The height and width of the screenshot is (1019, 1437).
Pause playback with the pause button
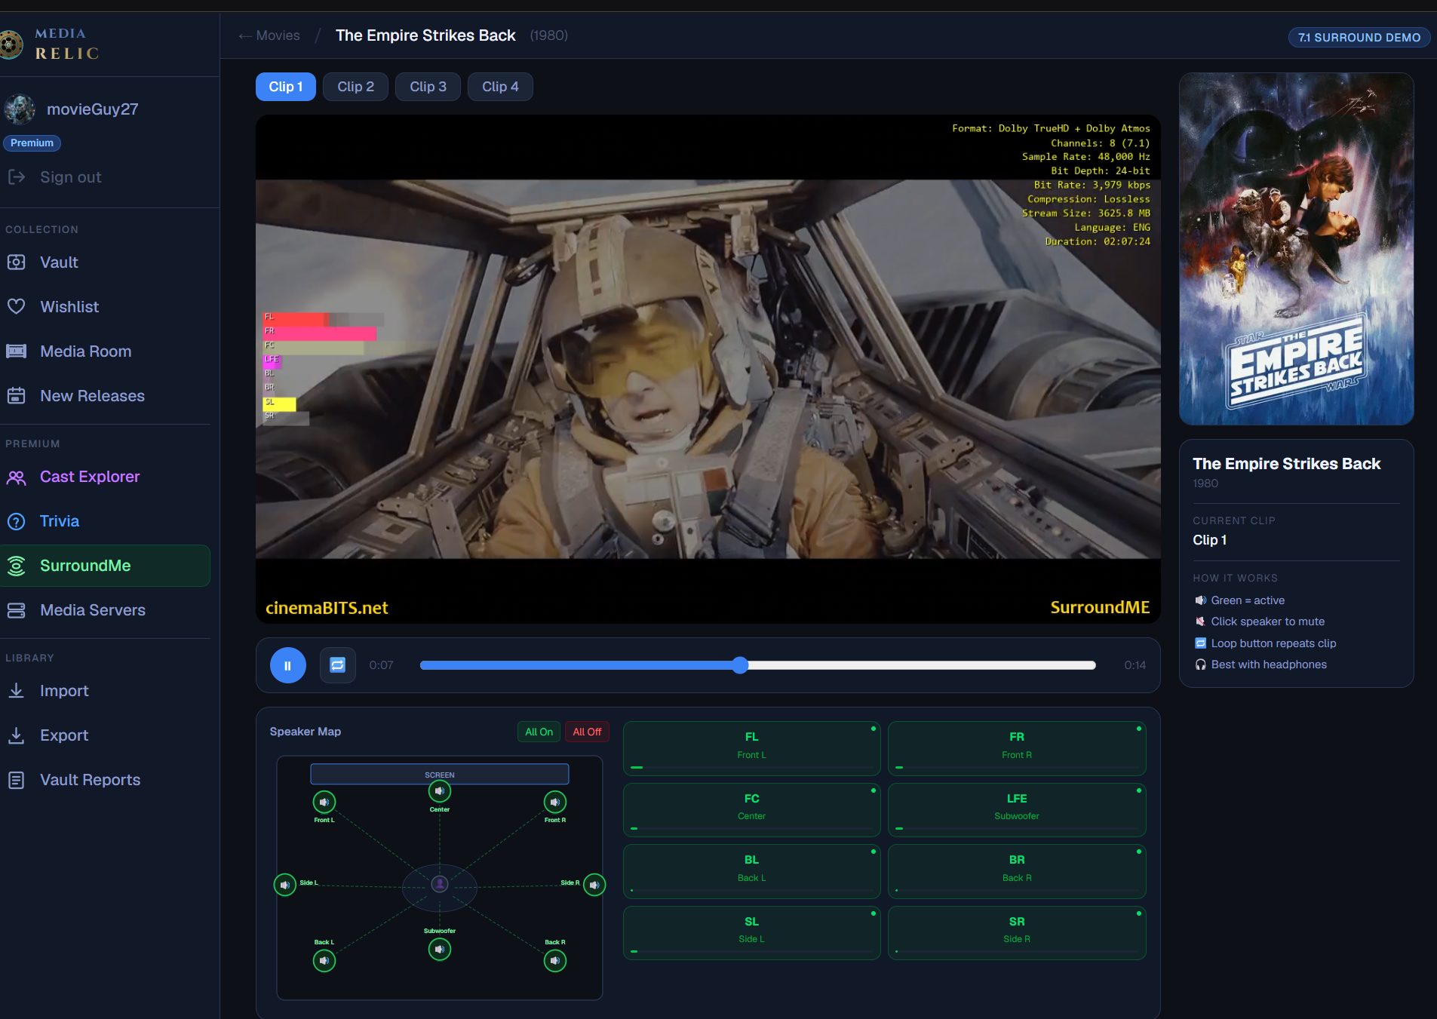click(288, 665)
